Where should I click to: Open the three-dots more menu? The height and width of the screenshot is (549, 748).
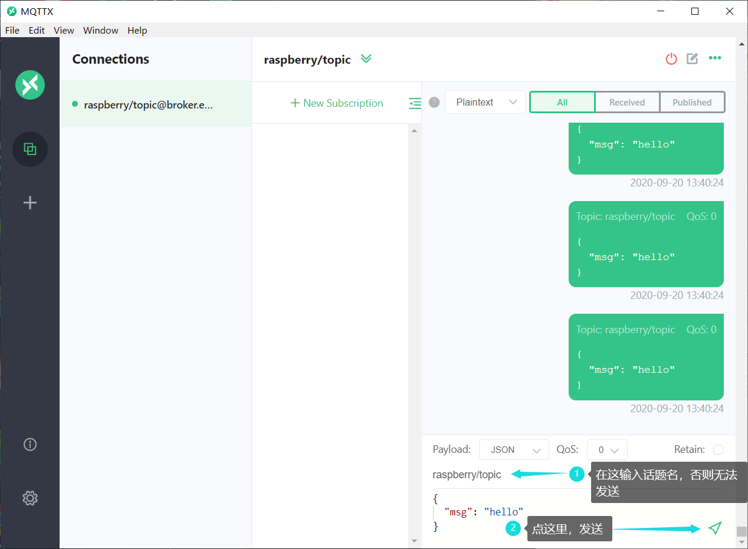pos(715,58)
